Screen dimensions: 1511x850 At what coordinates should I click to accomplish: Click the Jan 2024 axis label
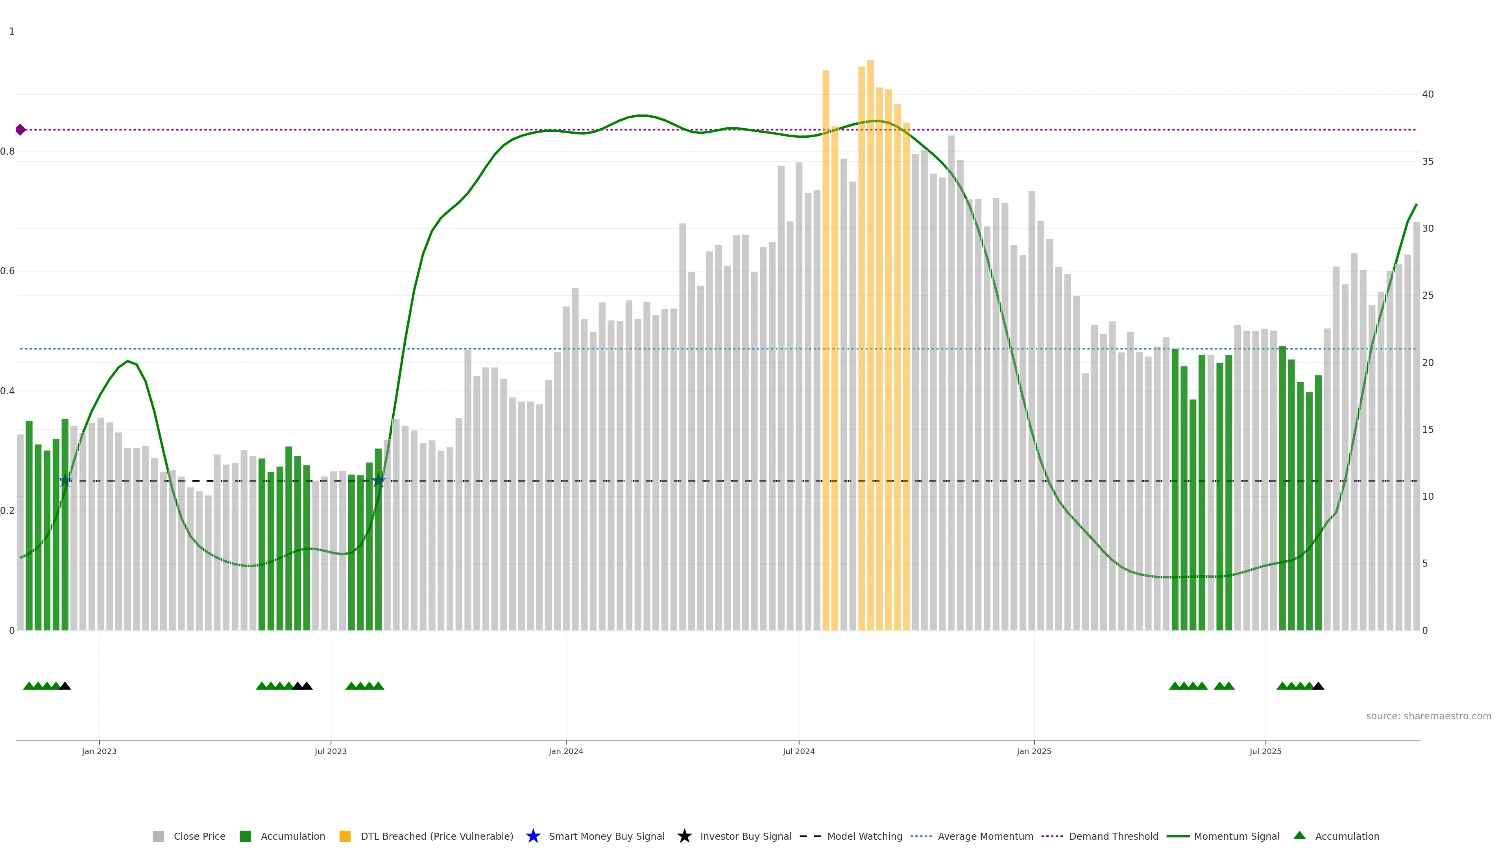565,751
